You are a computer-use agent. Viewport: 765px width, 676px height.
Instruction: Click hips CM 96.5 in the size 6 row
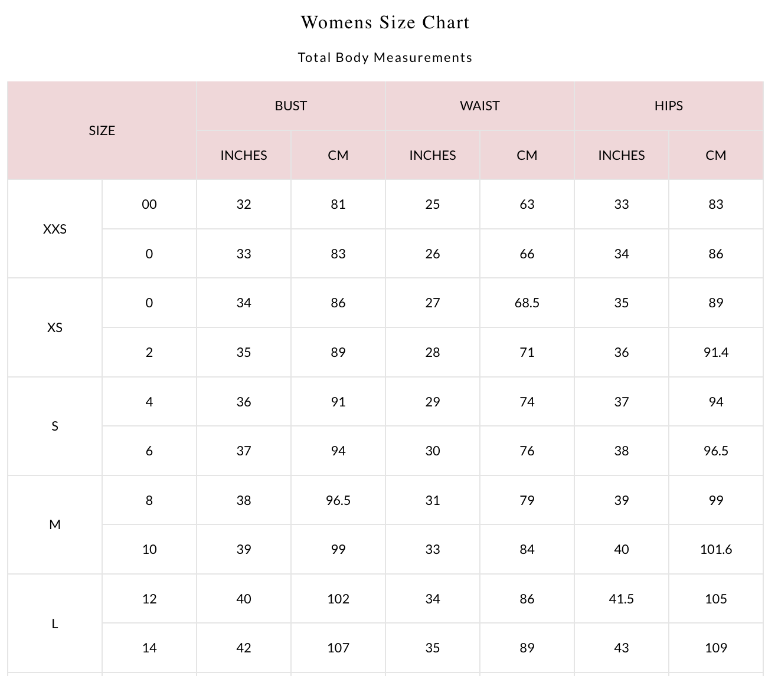(716, 451)
